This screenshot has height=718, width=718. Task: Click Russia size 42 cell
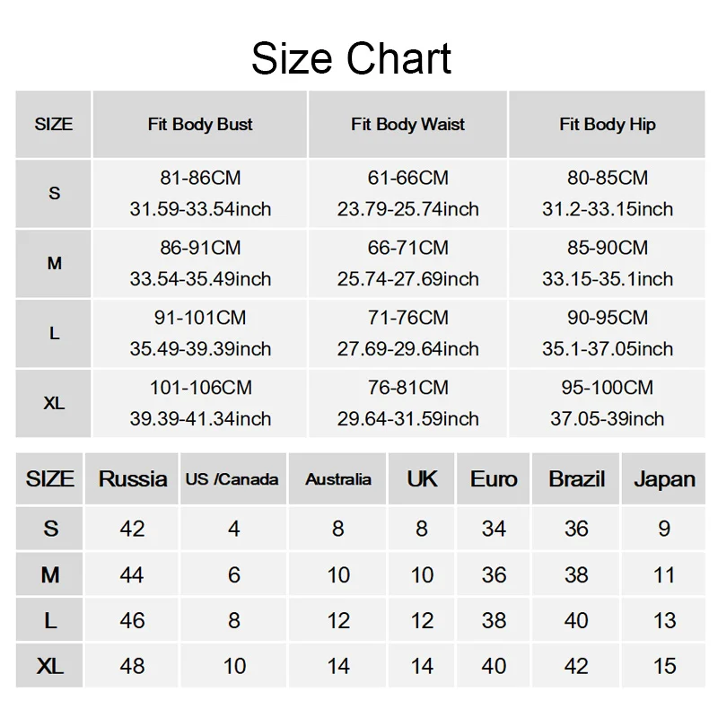click(x=132, y=529)
